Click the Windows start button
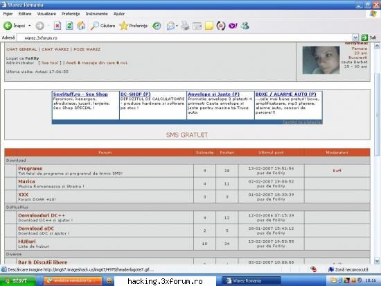The image size is (381, 286). click(17, 280)
